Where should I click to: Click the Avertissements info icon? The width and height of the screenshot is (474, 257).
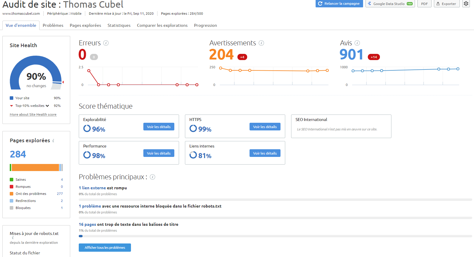click(261, 43)
